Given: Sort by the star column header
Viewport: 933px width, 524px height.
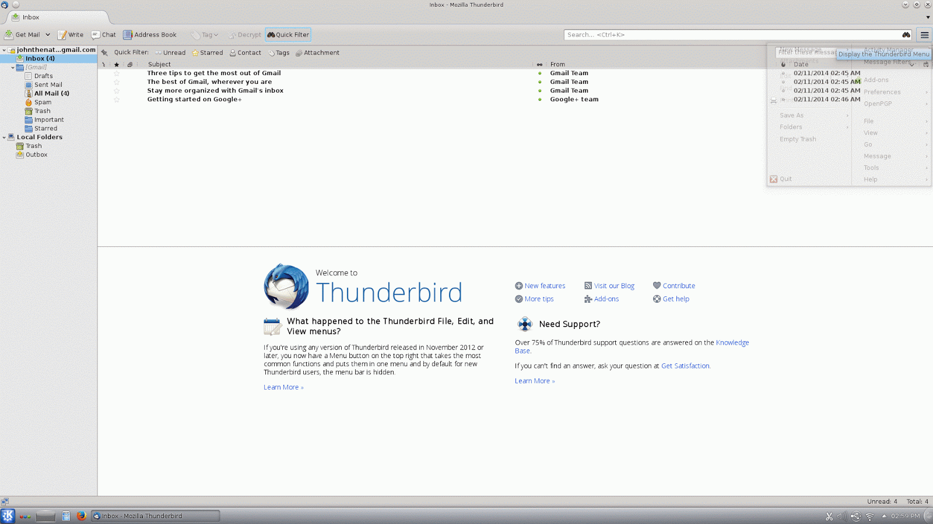Looking at the screenshot, I should 117,65.
